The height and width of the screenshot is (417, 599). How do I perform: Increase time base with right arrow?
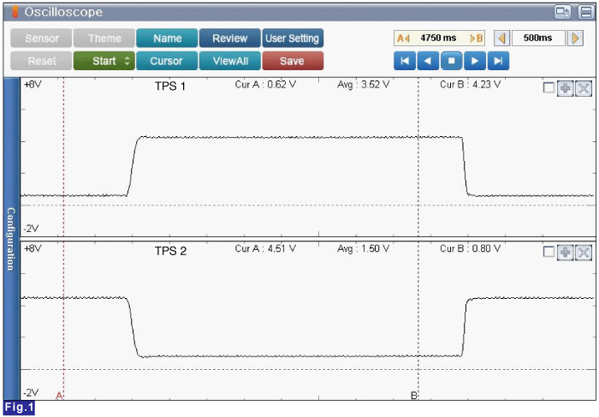tap(575, 39)
